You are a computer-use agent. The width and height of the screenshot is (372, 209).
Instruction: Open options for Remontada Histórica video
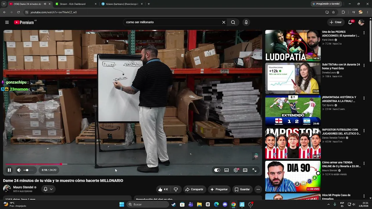coord(364,98)
